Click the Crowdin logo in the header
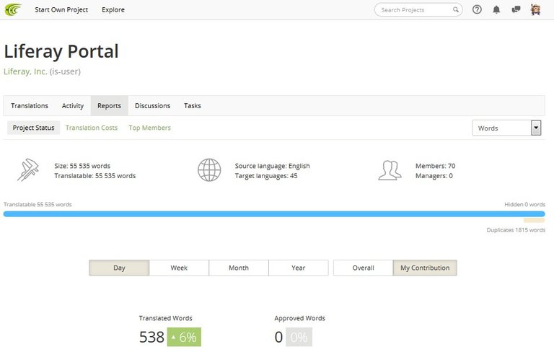The width and height of the screenshot is (554, 352). click(13, 9)
